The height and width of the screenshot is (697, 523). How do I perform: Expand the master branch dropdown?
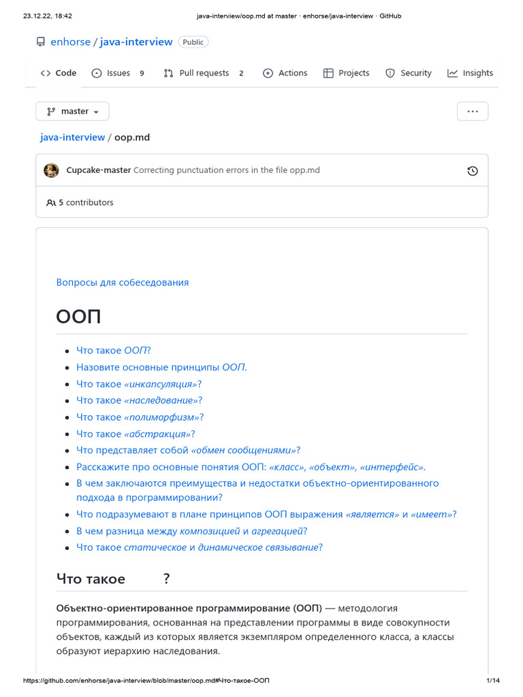(x=72, y=112)
